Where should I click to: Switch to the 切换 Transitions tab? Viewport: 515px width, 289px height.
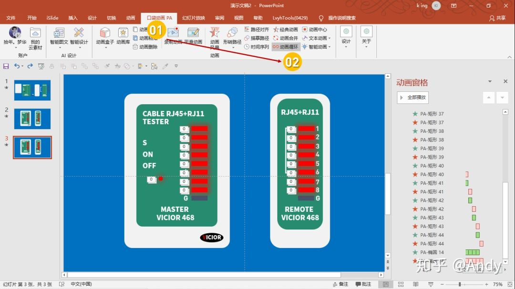pyautogui.click(x=111, y=18)
